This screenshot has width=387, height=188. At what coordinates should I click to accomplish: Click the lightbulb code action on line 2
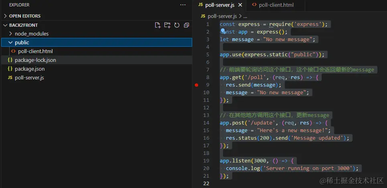point(223,31)
